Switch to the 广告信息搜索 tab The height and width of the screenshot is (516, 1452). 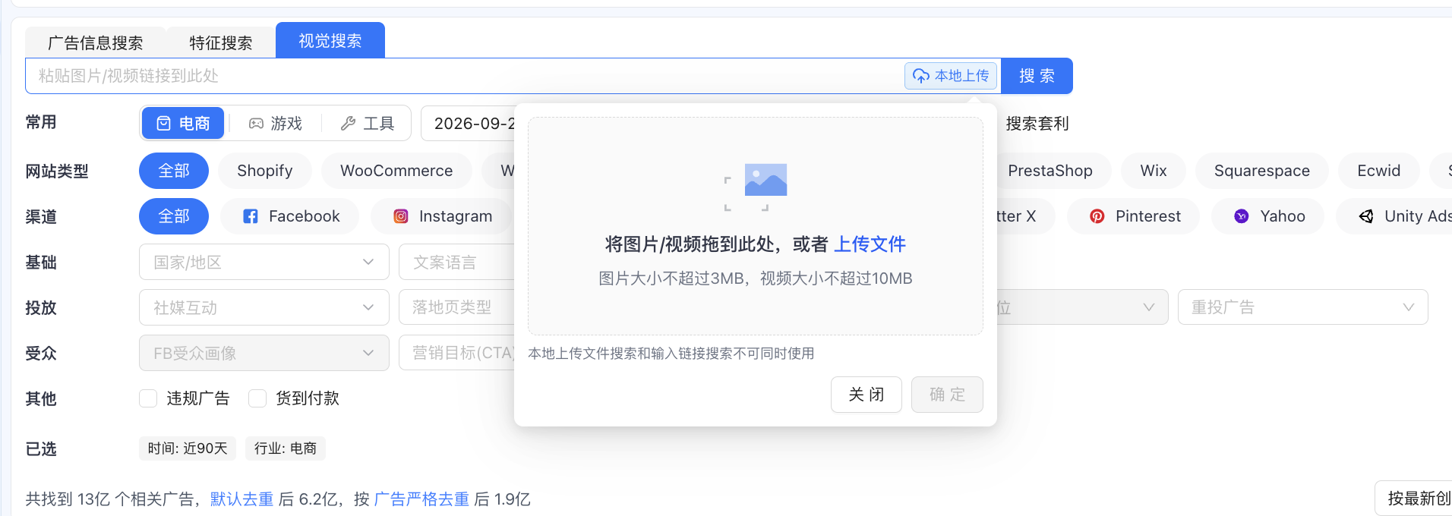click(x=96, y=42)
